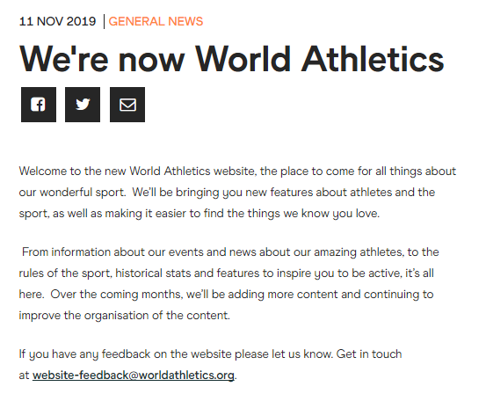
Task: Click the vertical divider next to the date
Action: coord(104,21)
